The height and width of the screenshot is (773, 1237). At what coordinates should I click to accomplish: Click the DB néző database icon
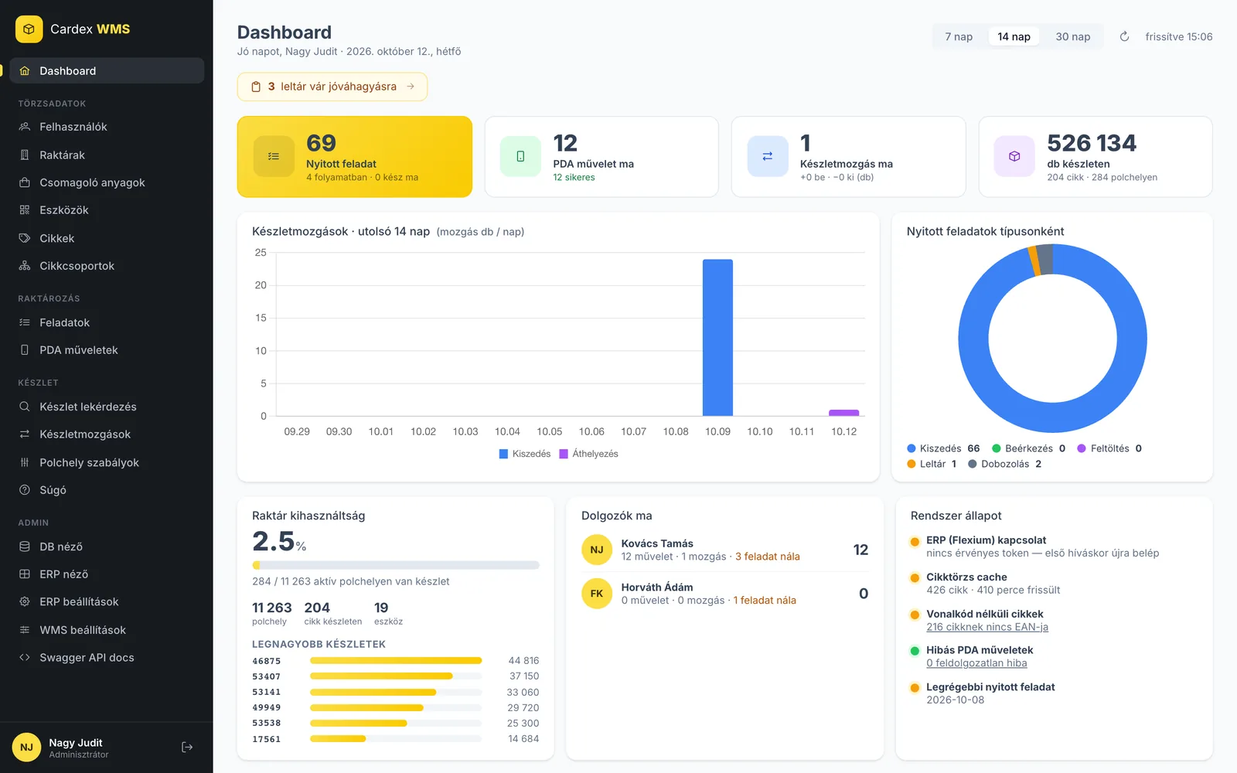[x=25, y=547]
